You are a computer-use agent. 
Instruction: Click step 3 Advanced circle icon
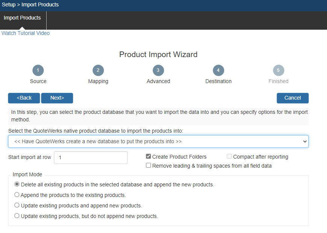click(158, 70)
